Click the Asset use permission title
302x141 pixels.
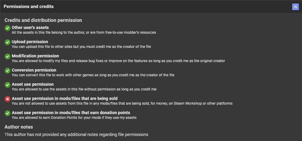pyautogui.click(x=33, y=84)
